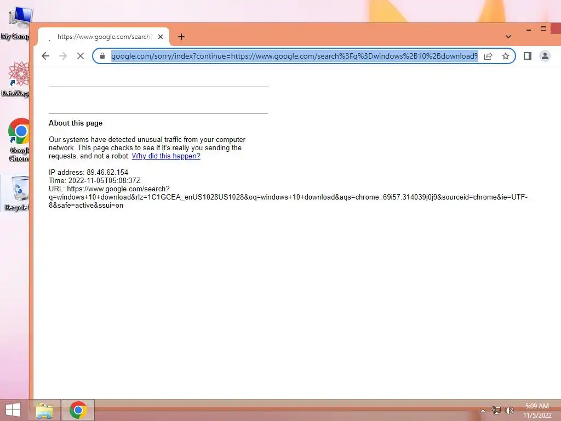Select the Recycle Bin desktop icon
The height and width of the screenshot is (421, 561).
point(16,194)
